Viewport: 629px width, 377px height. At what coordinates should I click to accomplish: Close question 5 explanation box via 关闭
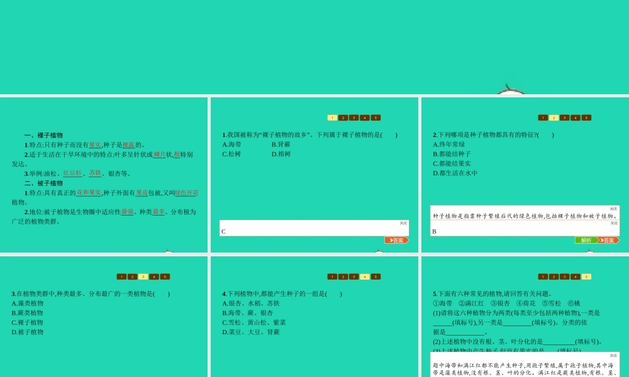pyautogui.click(x=614, y=356)
